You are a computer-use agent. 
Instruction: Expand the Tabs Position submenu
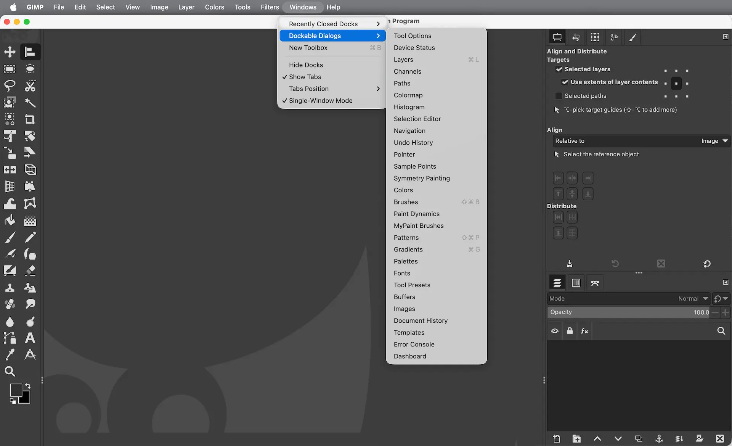tap(332, 89)
